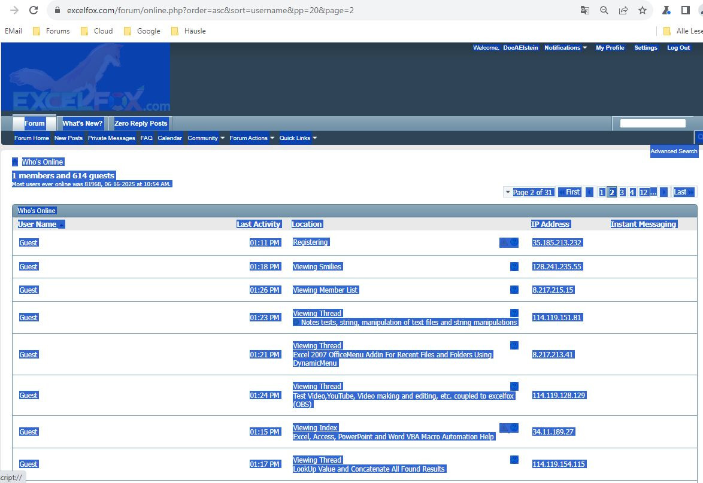
Task: Toggle the browser side panel icon
Action: 685,10
